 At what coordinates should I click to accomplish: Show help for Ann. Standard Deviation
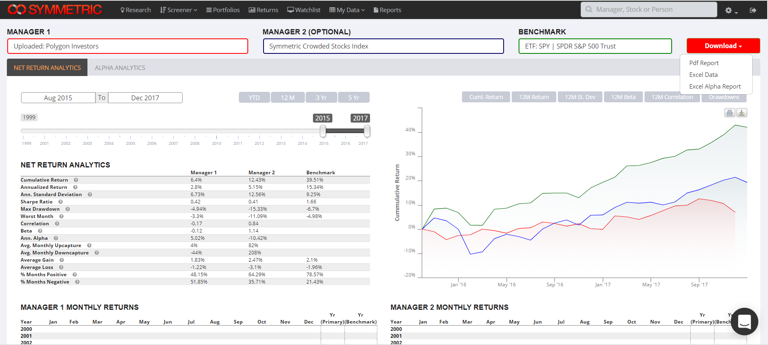(x=90, y=195)
